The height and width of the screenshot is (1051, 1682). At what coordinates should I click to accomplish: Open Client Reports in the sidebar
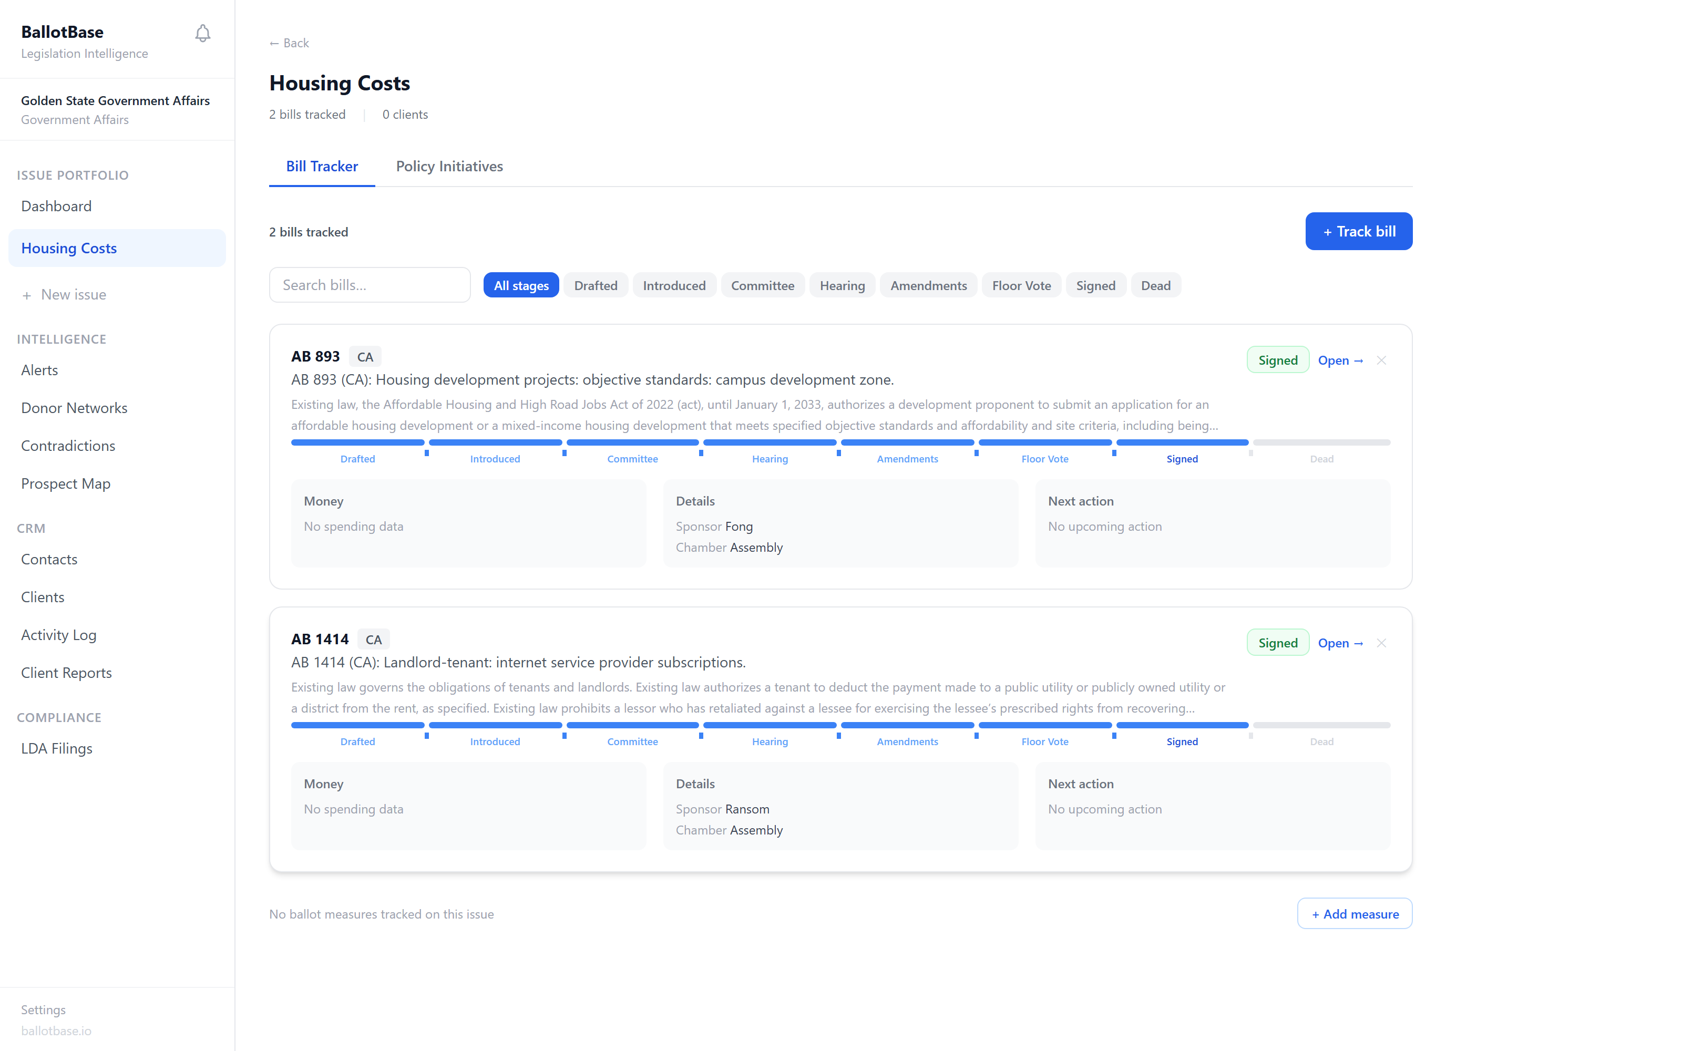coord(117,673)
